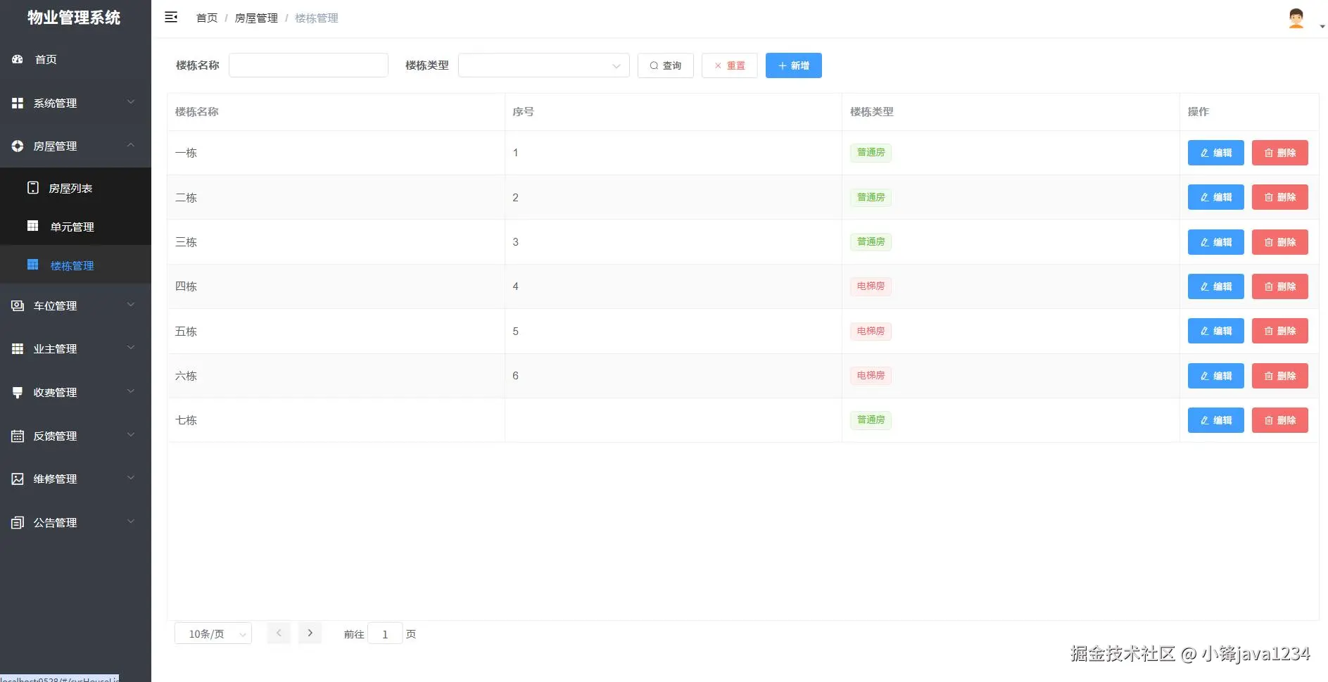The width and height of the screenshot is (1328, 682).
Task: Click the 重置 reset button
Action: coord(729,65)
